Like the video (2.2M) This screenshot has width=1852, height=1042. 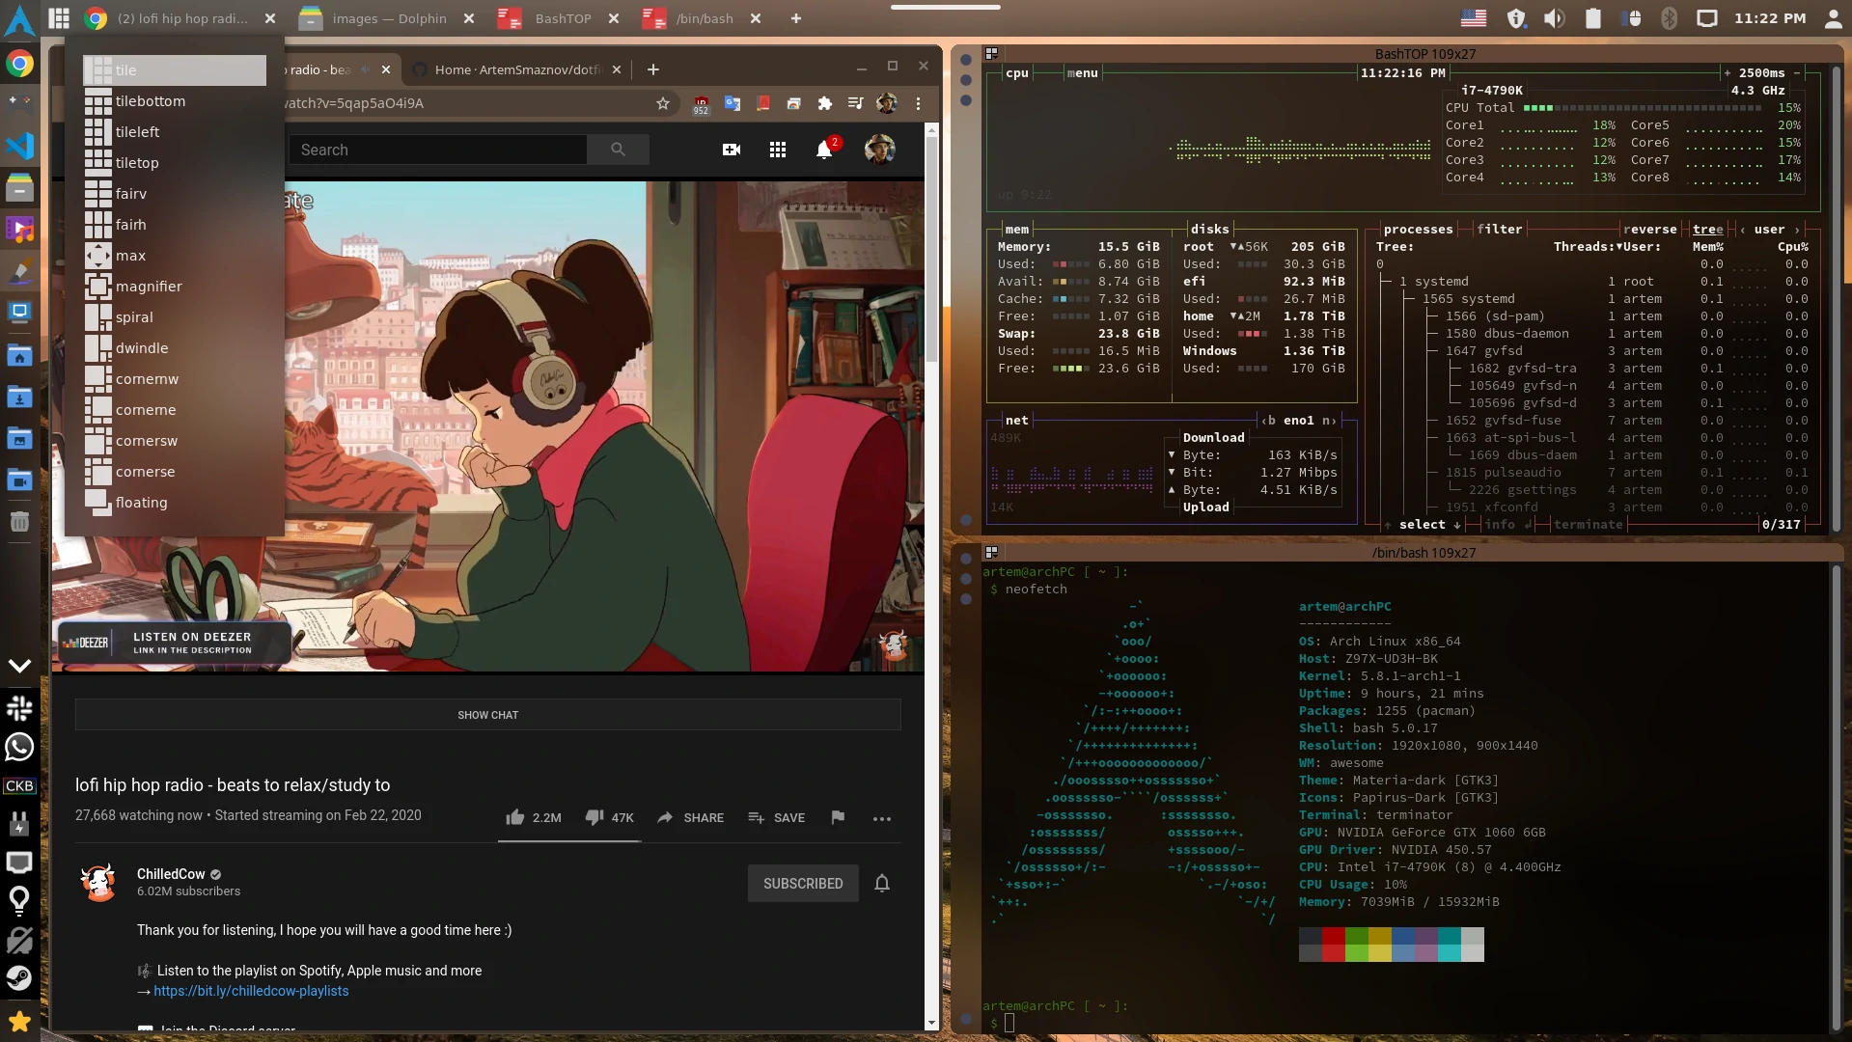click(x=534, y=817)
